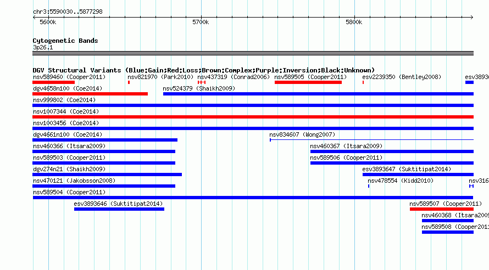Viewport: 489px width, 270px height.
Task: Open dgv274n21 (Shaikh2009) label
Action: [x=69, y=169]
